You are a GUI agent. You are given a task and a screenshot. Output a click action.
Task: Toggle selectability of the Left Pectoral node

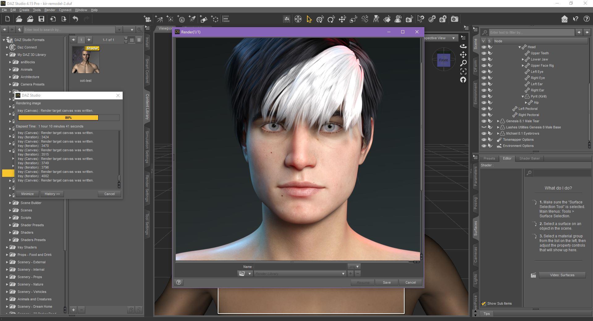490,109
